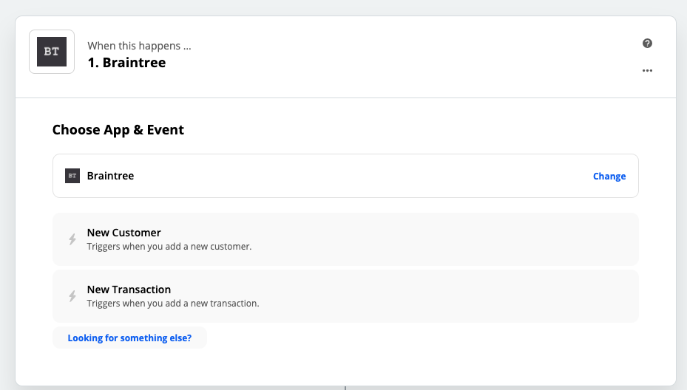Screen dimensions: 687x390
Task: Open the help question mark icon
Action: pyautogui.click(x=647, y=44)
